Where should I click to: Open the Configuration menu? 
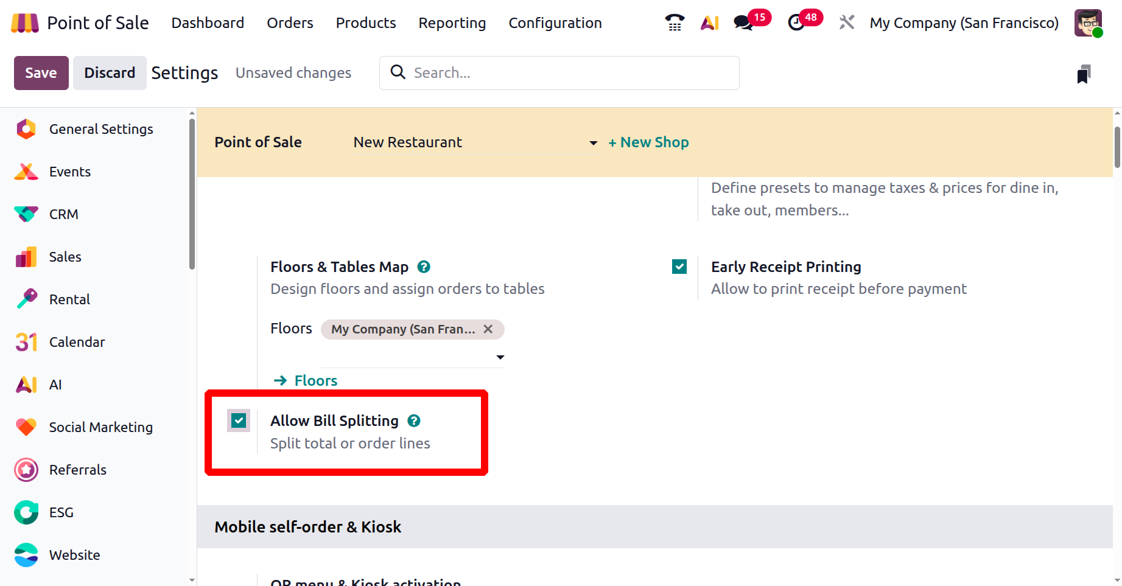555,23
